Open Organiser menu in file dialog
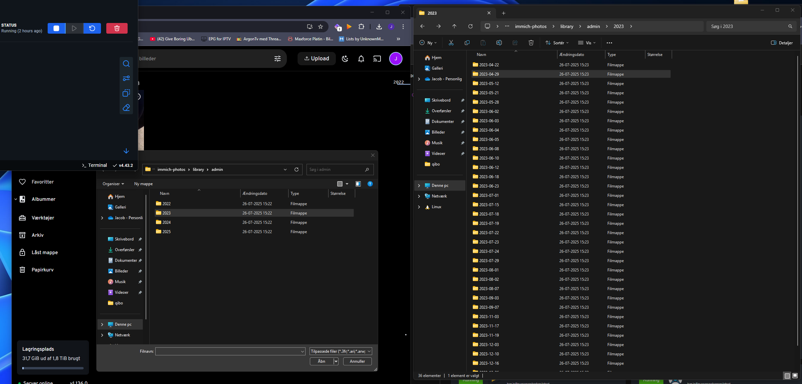802x384 pixels. pyautogui.click(x=113, y=184)
